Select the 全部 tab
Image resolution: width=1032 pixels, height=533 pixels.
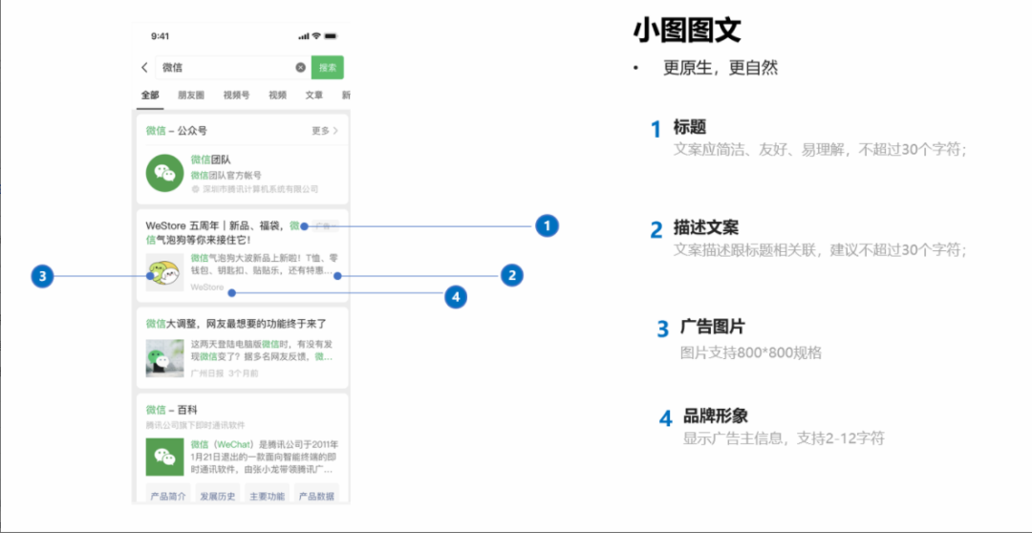[x=150, y=95]
